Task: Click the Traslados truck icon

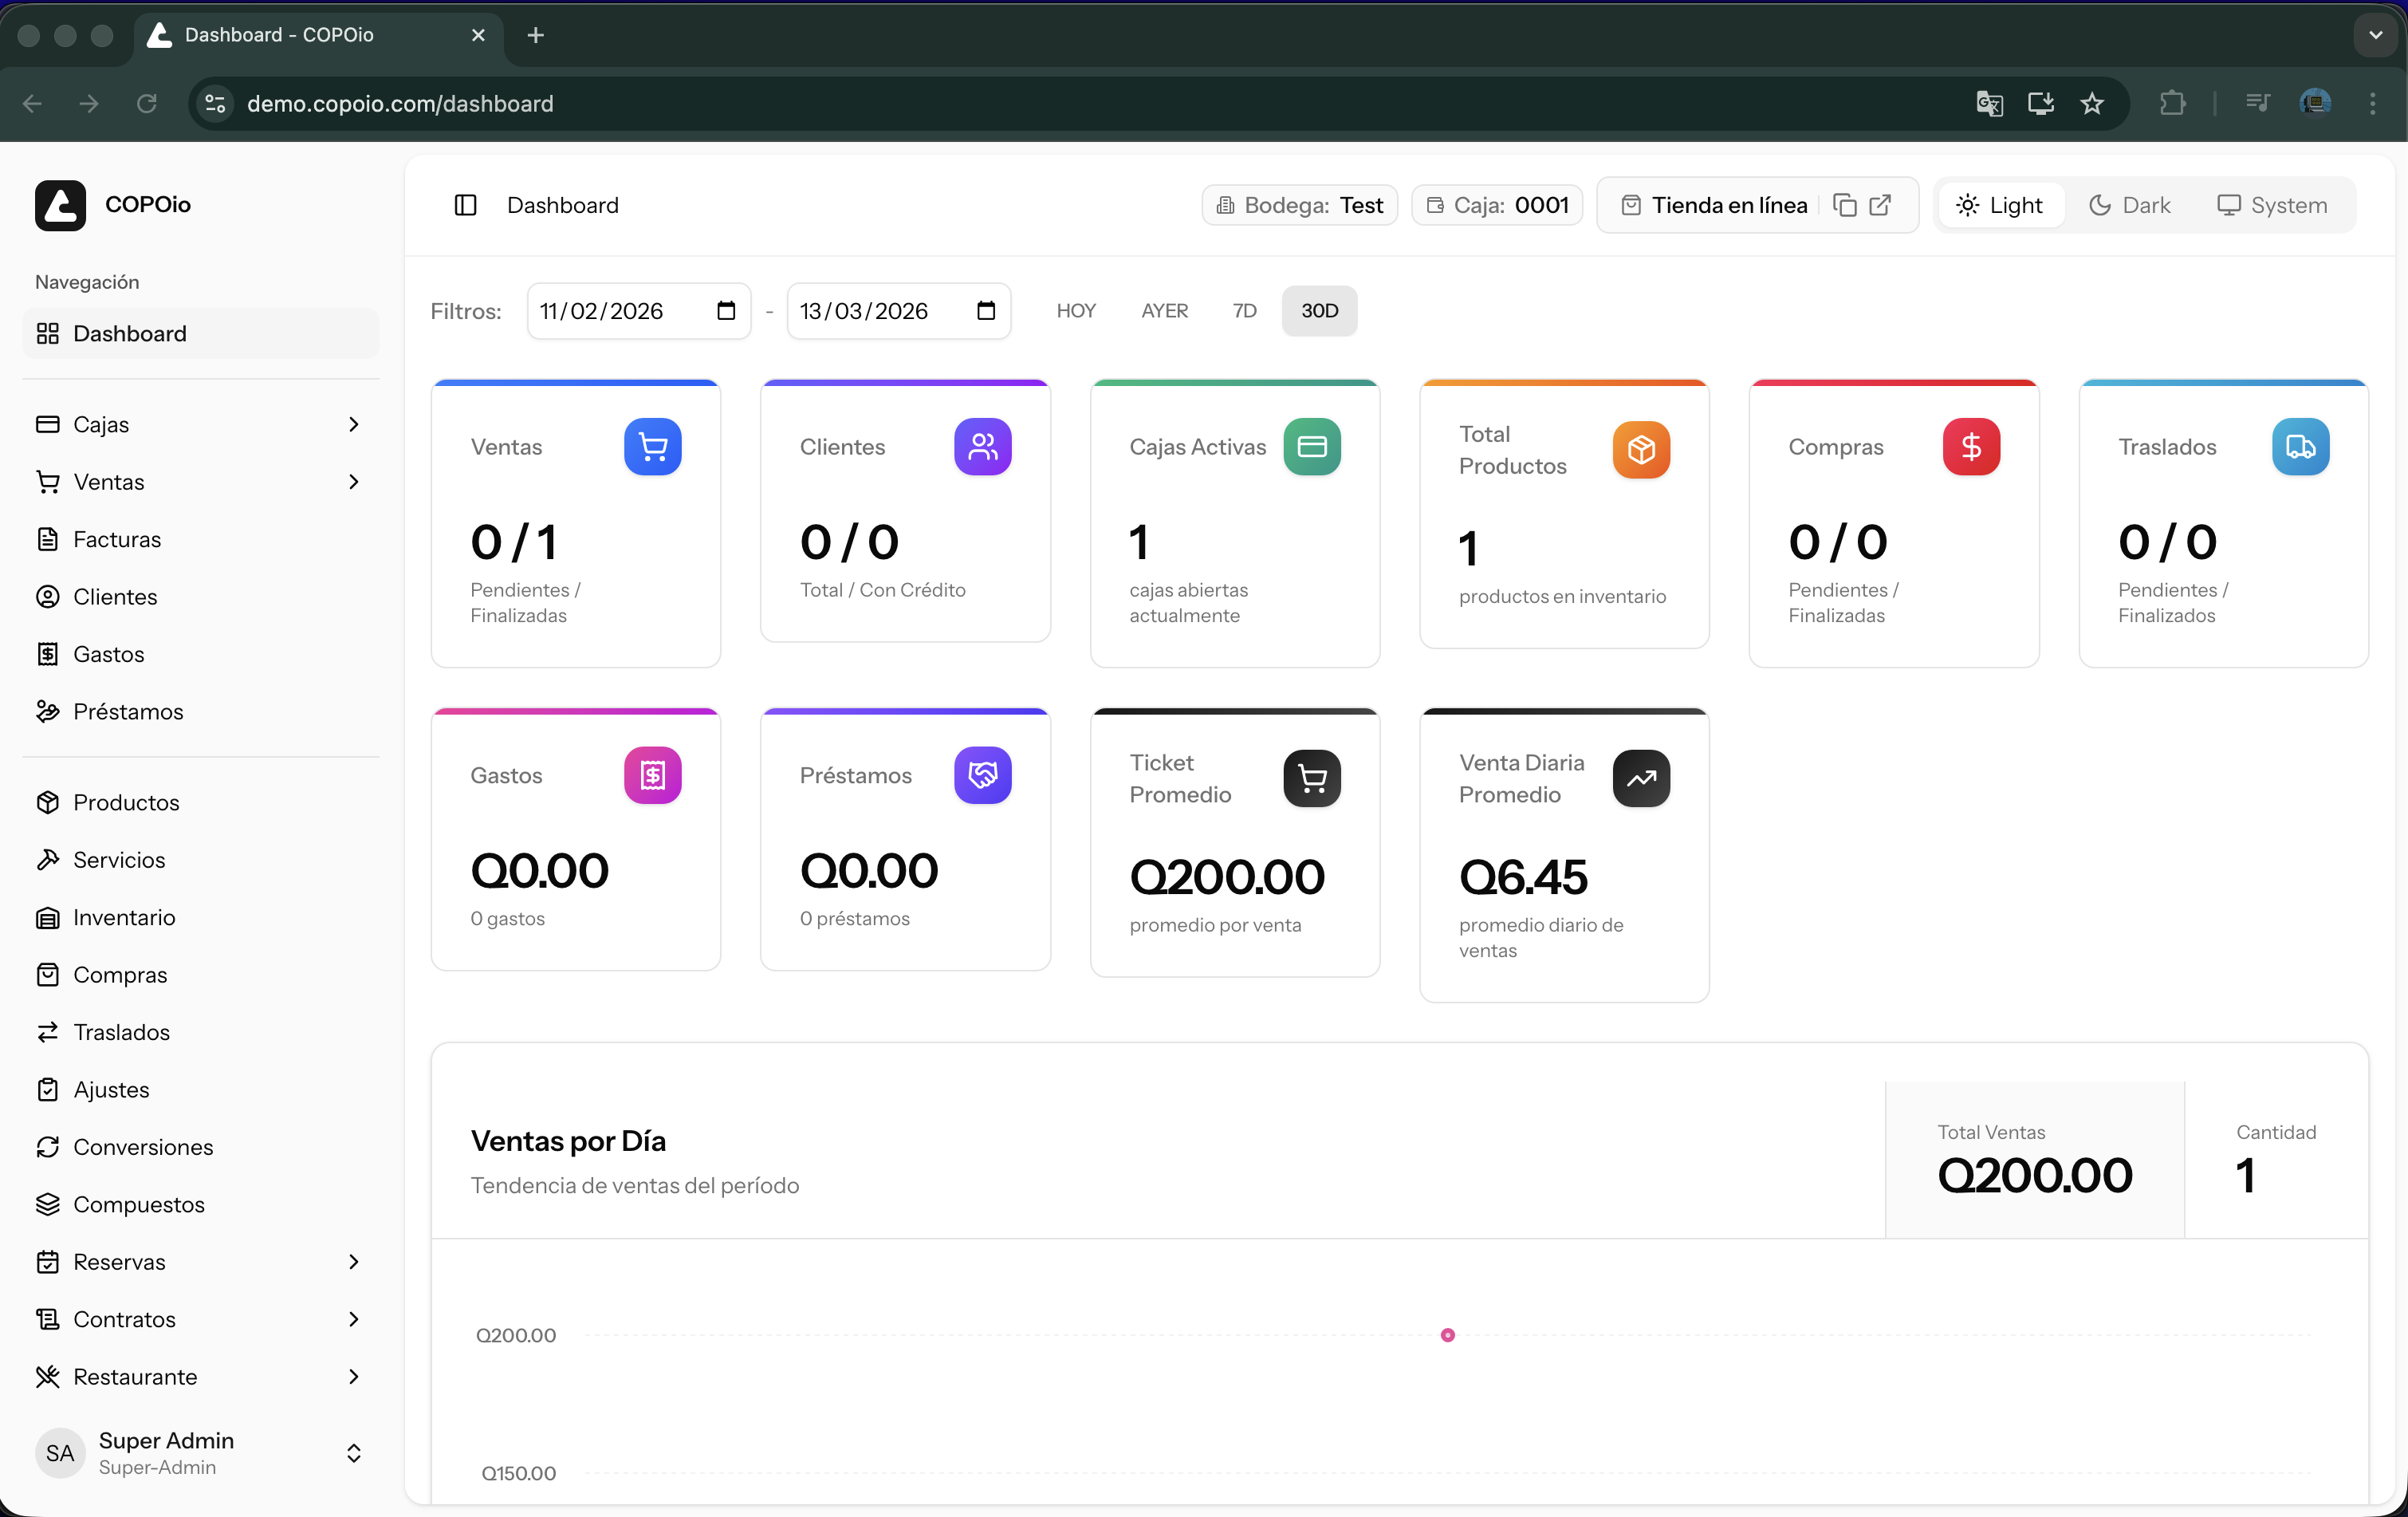Action: tap(2300, 447)
